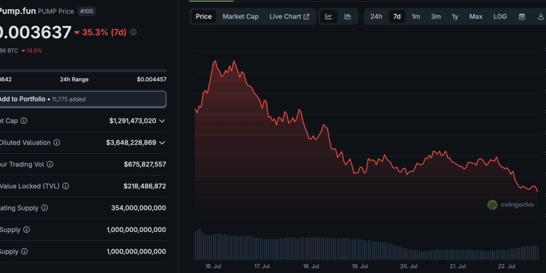Open info icon beside the first 1,000,000,000,000 supply row
Viewport: 546px width, 273px height.
tap(26, 230)
